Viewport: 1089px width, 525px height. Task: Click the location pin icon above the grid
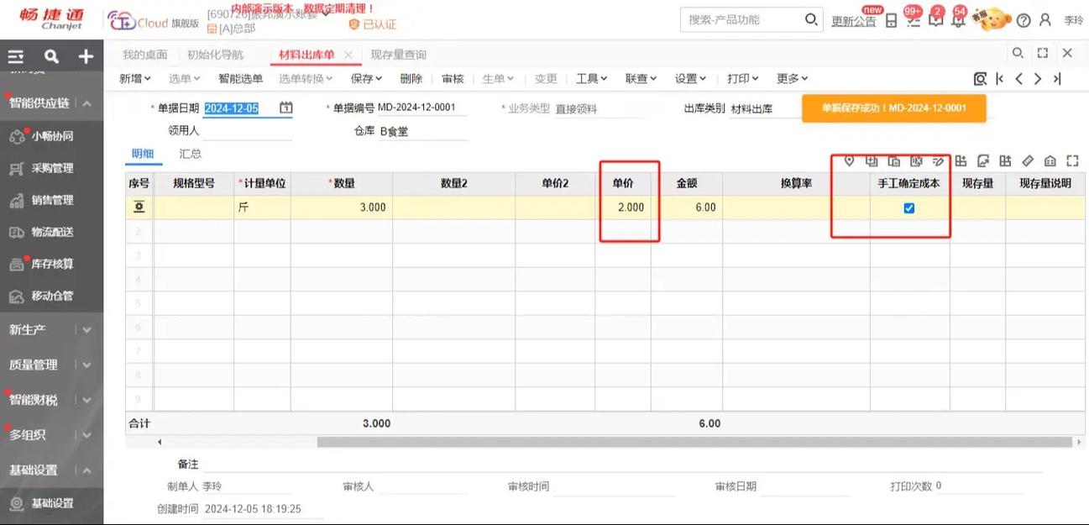click(849, 160)
